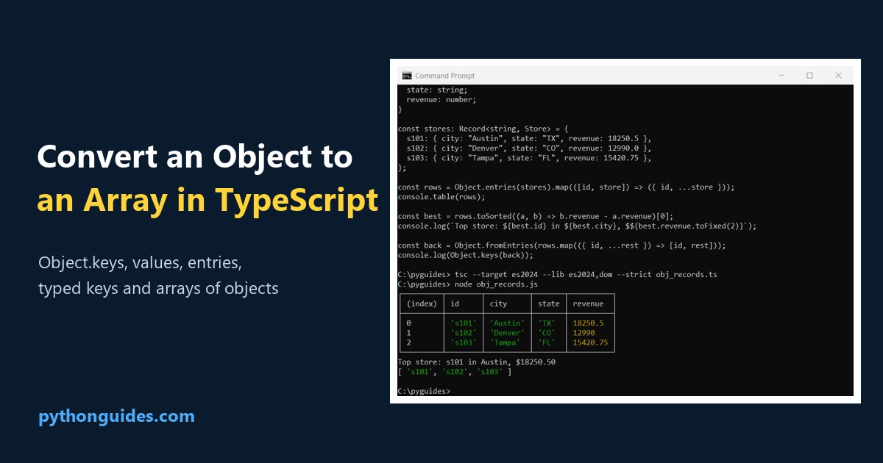The height and width of the screenshot is (463, 883).
Task: Click the 'TX' state cell
Action: tap(546, 323)
